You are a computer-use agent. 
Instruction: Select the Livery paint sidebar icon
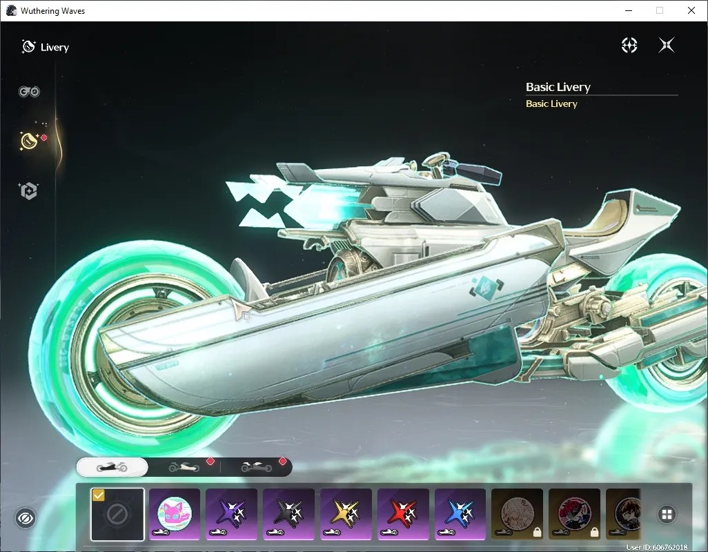pyautogui.click(x=29, y=141)
